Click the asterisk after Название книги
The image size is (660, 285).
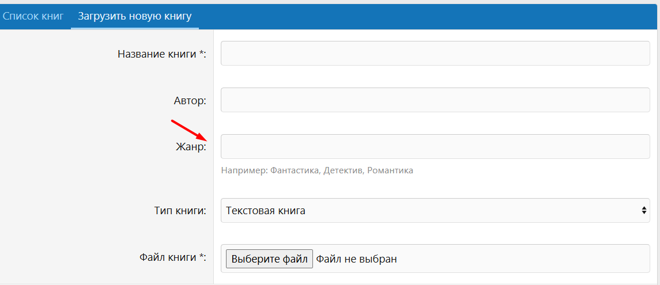(201, 53)
